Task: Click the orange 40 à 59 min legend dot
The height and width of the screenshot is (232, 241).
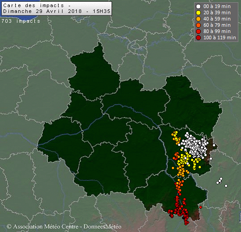Action: 199,19
